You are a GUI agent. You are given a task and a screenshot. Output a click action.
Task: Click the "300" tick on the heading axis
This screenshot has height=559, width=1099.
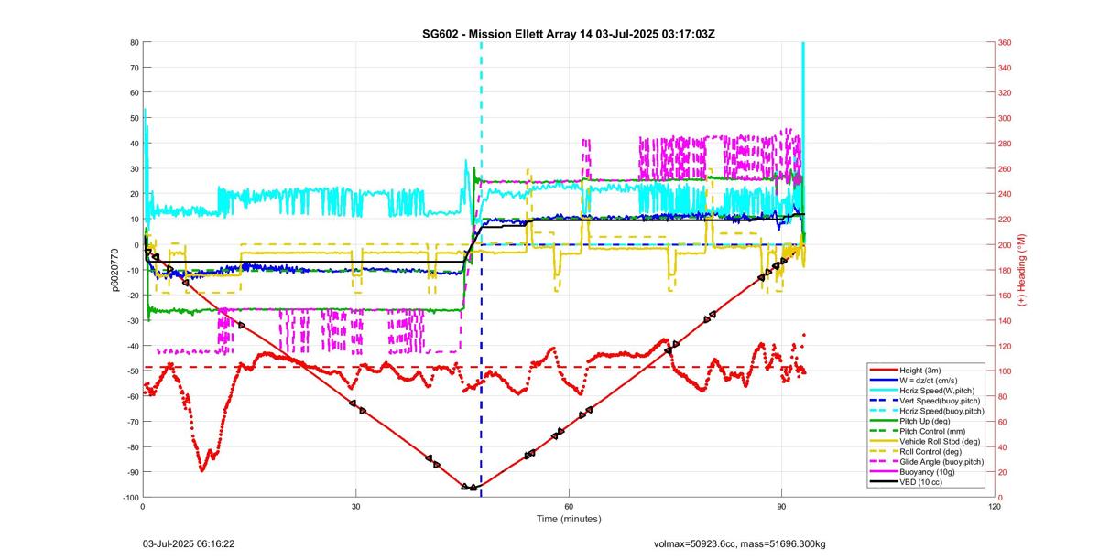pyautogui.click(x=1006, y=118)
